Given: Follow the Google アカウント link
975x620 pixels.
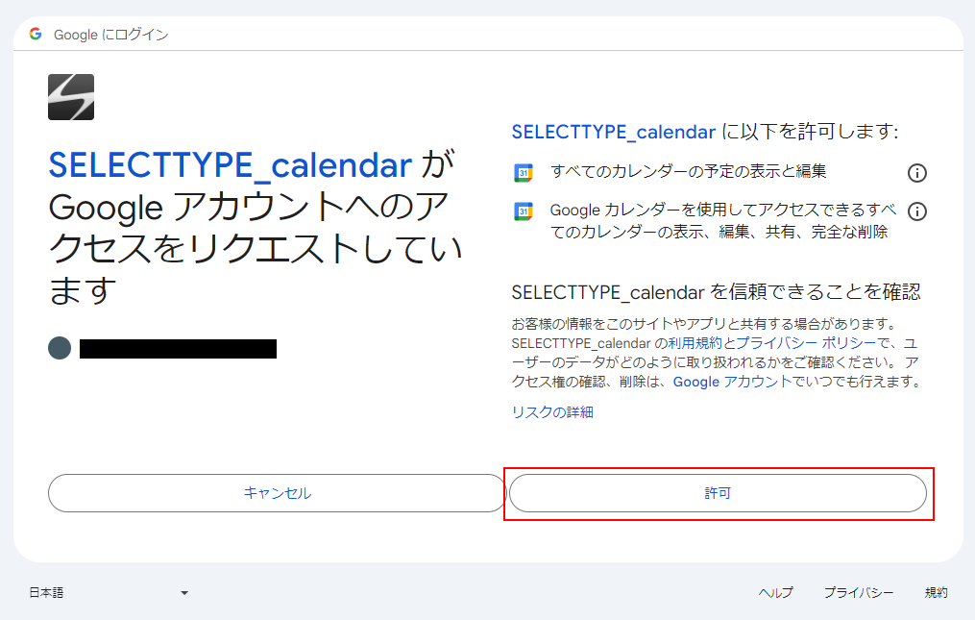Looking at the screenshot, I should point(727,382).
